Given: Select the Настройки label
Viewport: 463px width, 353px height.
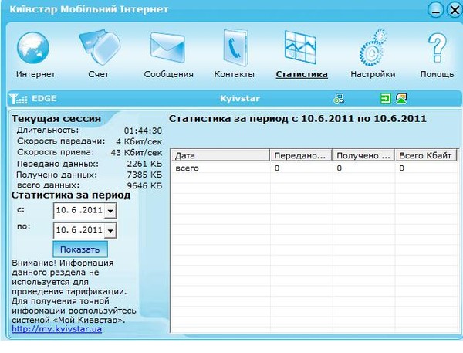Looking at the screenshot, I should [373, 74].
